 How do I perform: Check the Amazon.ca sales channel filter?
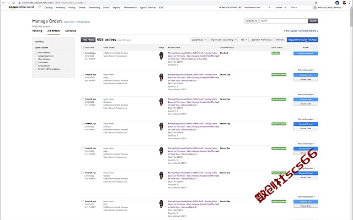(36, 62)
